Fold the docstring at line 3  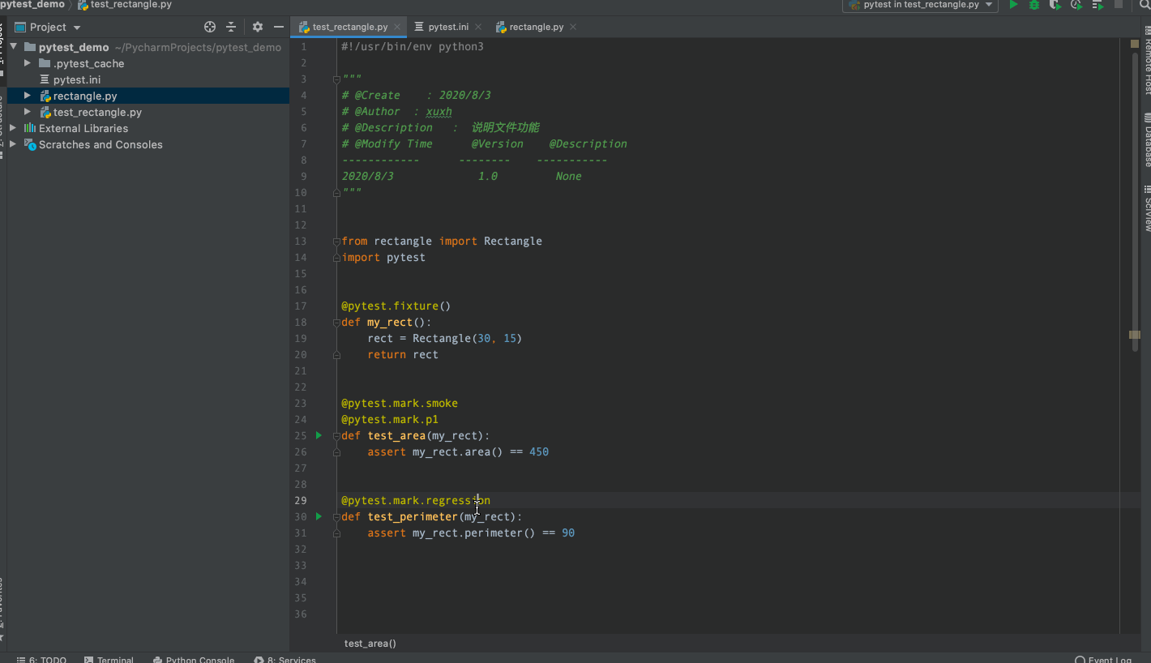[x=336, y=79]
